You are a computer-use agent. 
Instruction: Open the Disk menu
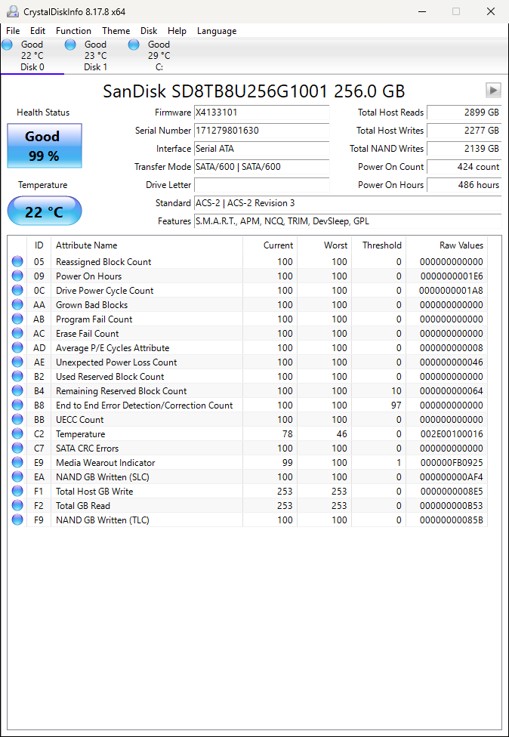tap(149, 31)
